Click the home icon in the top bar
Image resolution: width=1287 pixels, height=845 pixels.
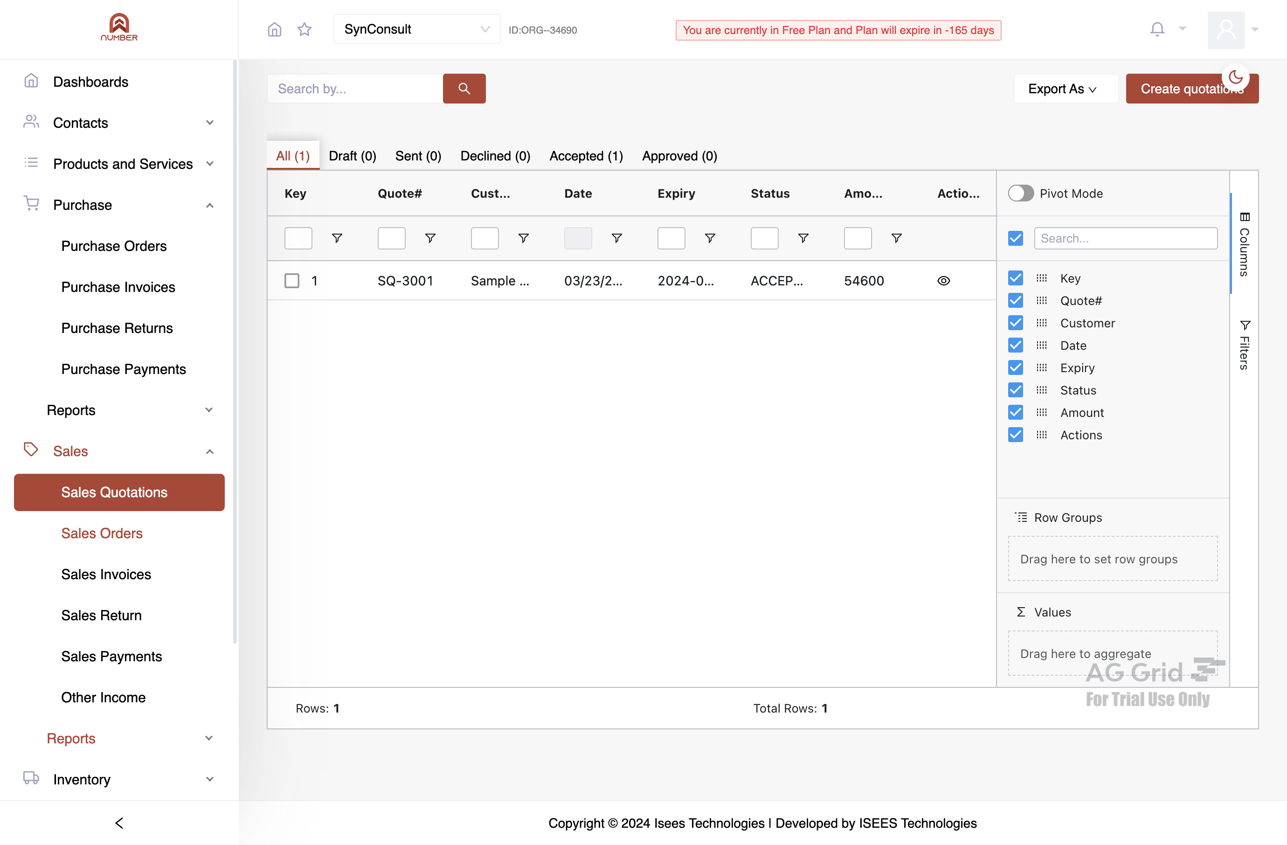point(275,29)
